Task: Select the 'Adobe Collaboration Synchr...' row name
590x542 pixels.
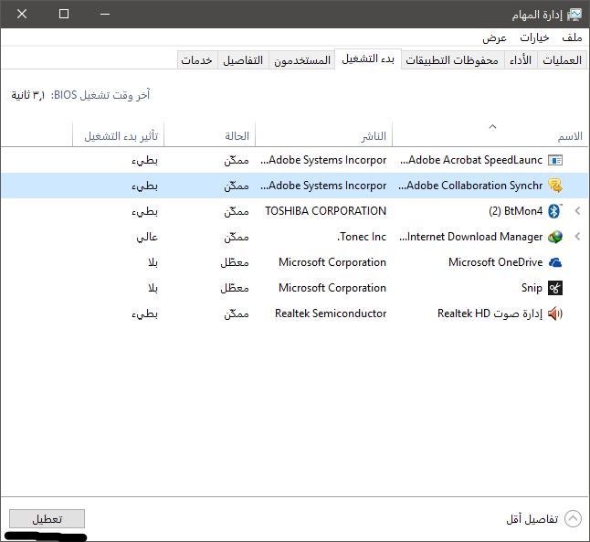Action: tap(470, 186)
